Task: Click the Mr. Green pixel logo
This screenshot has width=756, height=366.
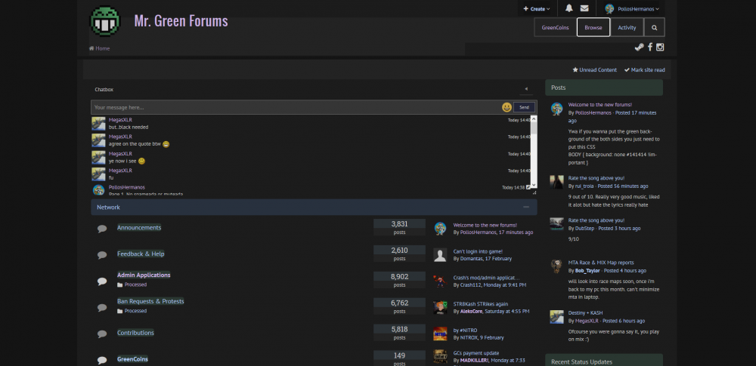Action: point(105,21)
